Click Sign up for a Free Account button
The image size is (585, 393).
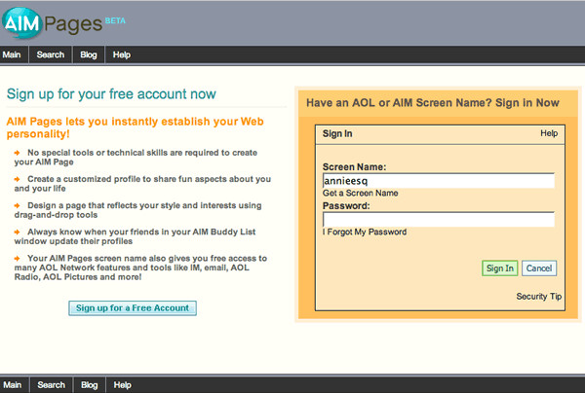click(x=133, y=308)
